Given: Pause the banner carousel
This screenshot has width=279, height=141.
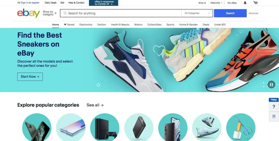Looking at the screenshot, I should (x=271, y=84).
